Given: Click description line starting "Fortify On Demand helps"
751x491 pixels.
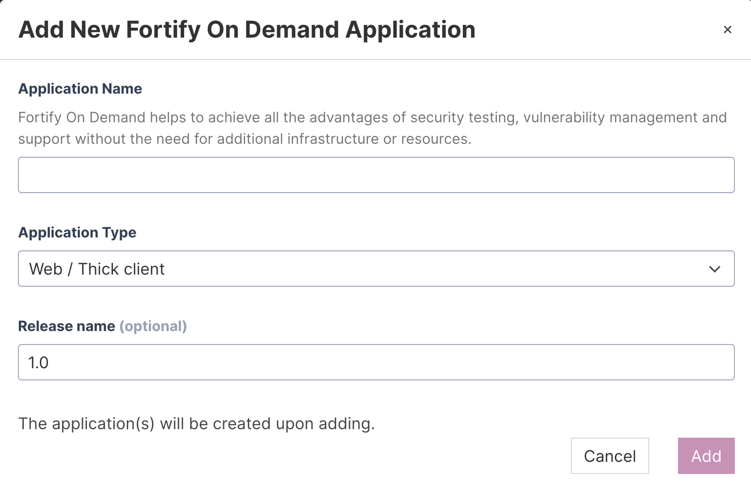Looking at the screenshot, I should [x=372, y=117].
